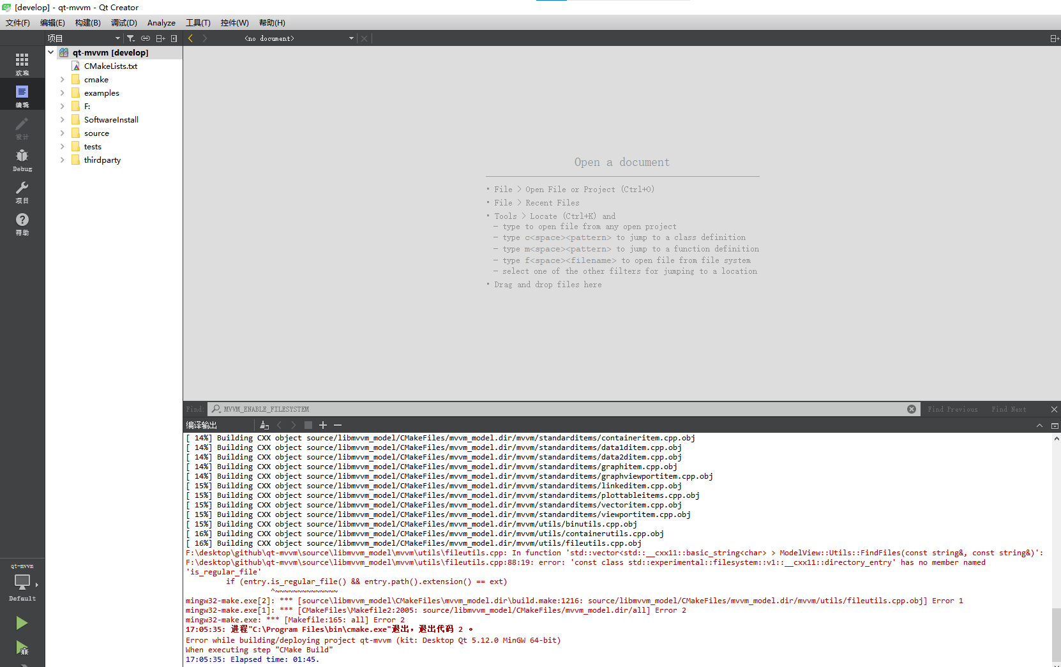
Task: Open the Welcome mode in the sidebar
Action: (22, 63)
